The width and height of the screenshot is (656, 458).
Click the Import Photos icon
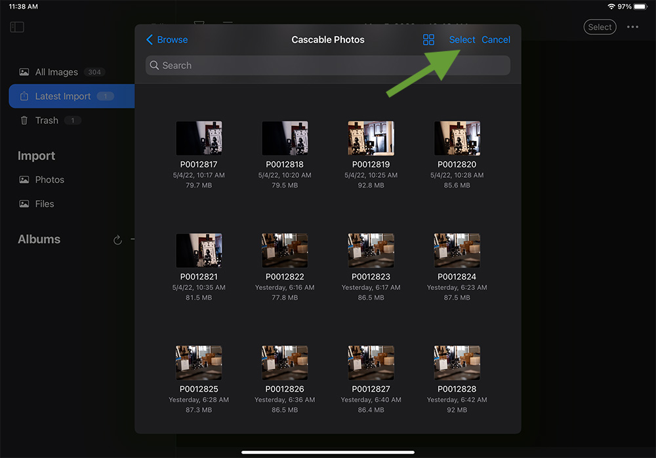click(24, 180)
